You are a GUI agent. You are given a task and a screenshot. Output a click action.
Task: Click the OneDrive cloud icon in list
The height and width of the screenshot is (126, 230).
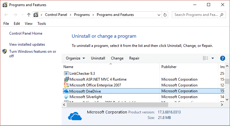66,91
